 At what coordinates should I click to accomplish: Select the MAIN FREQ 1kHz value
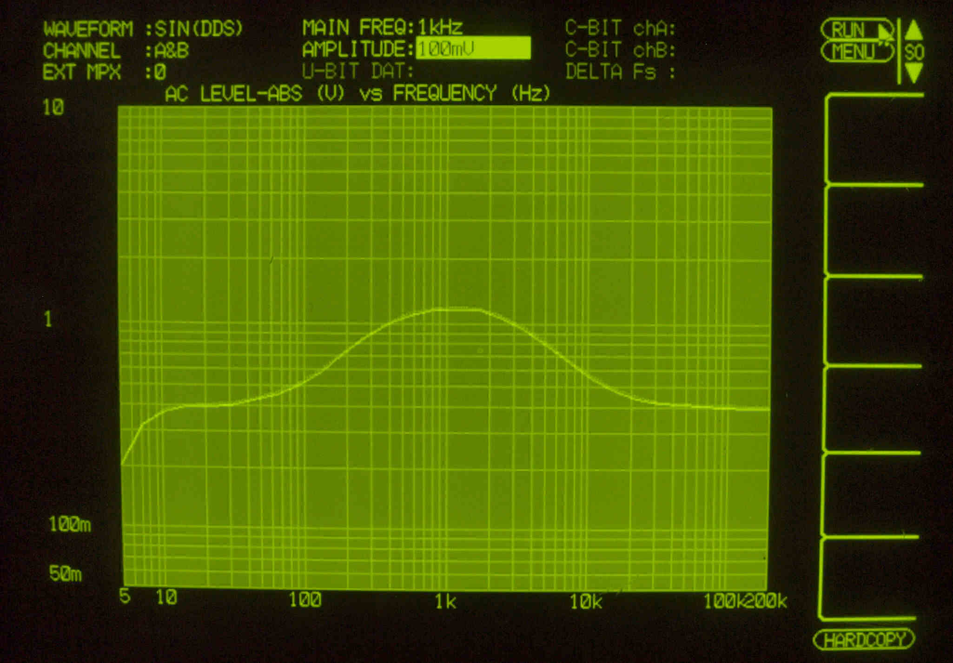[x=441, y=27]
